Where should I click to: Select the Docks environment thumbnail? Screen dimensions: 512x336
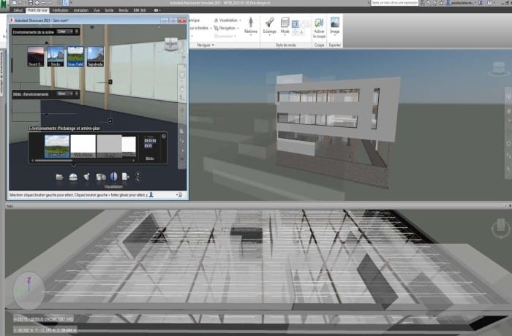(x=56, y=56)
